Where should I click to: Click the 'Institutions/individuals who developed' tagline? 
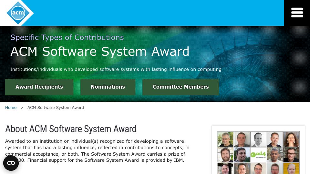tap(116, 70)
